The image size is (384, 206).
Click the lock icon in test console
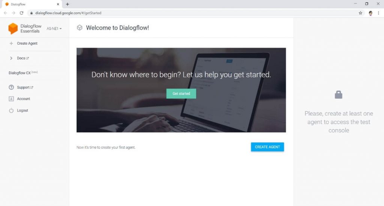point(339,95)
